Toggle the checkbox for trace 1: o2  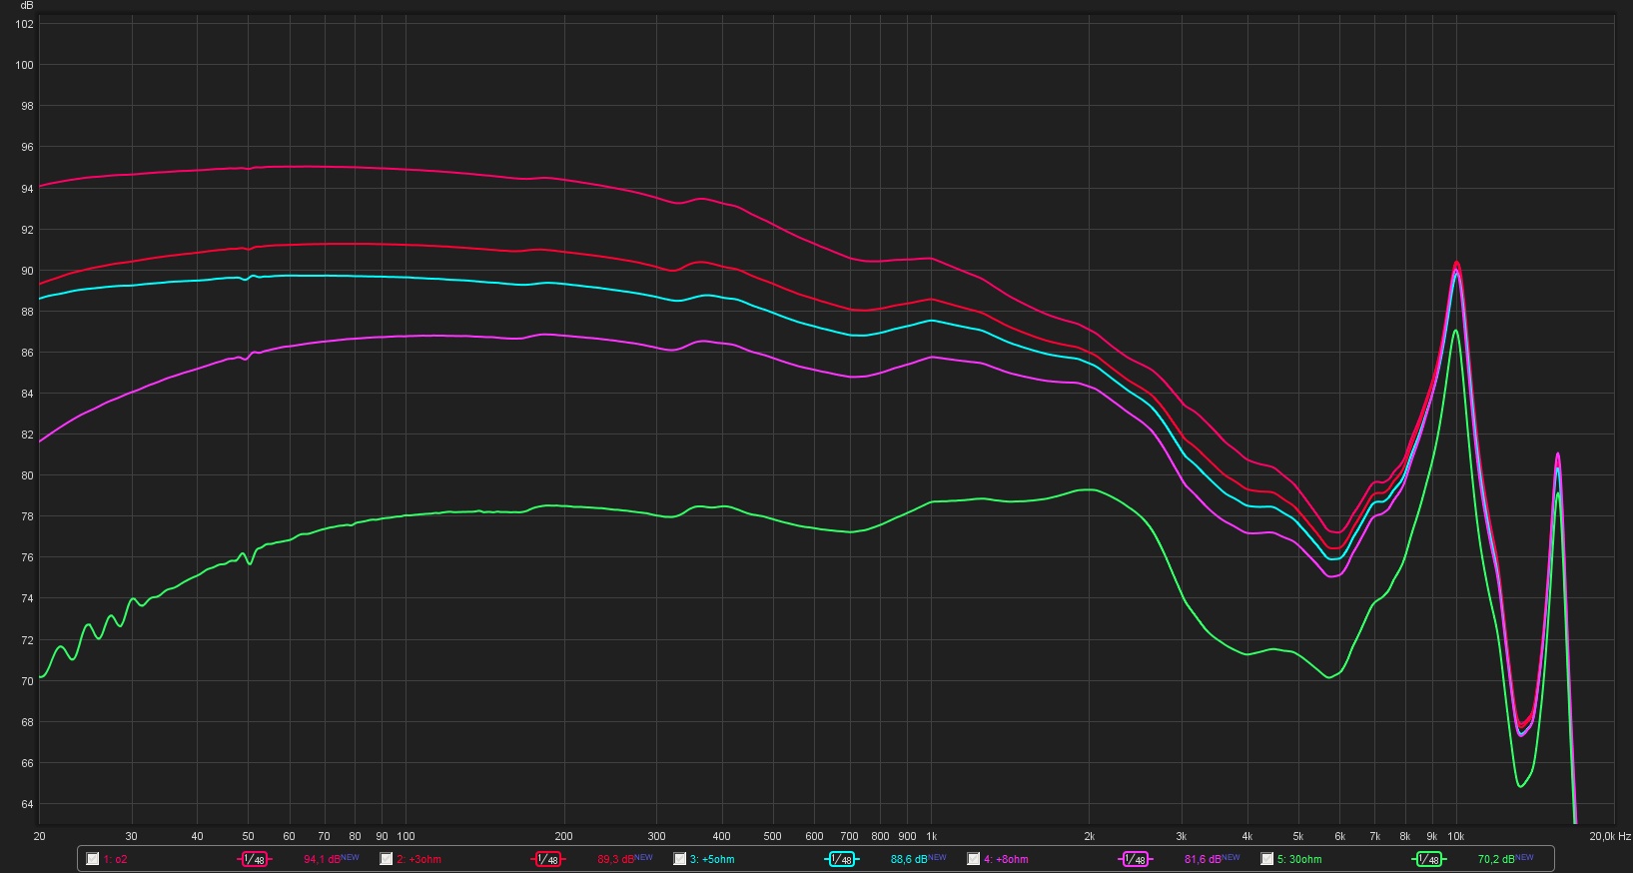coord(93,859)
